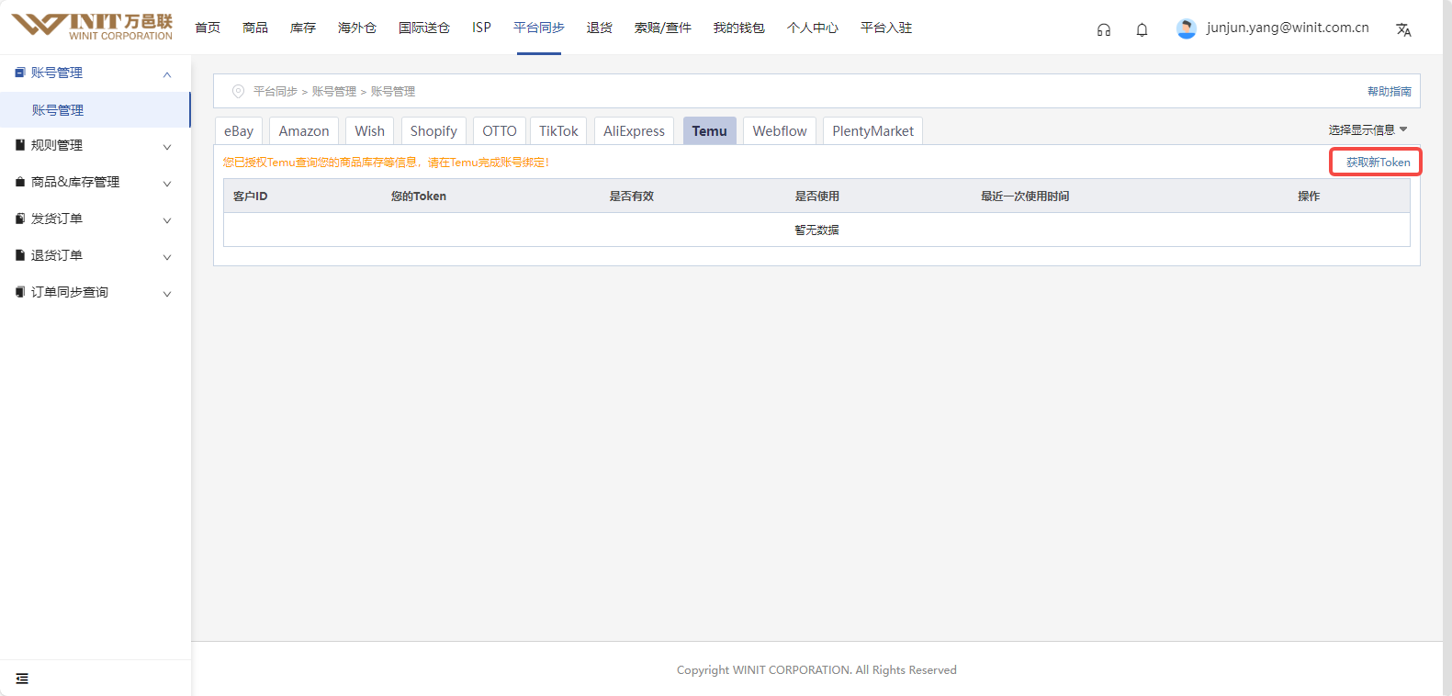This screenshot has width=1452, height=696.
Task: Click the junjun.yang@winit.com.cn account name
Action: (x=1288, y=28)
